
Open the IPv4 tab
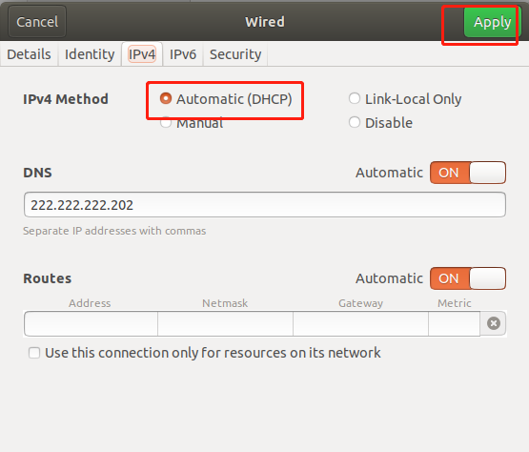pyautogui.click(x=142, y=54)
